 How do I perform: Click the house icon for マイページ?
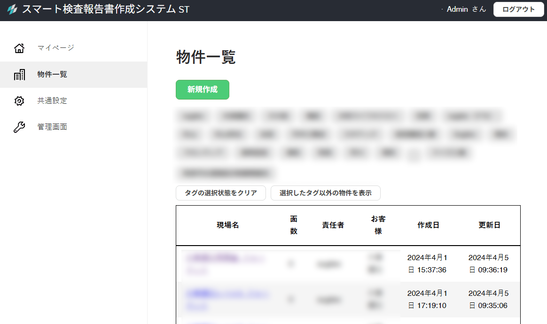19,48
